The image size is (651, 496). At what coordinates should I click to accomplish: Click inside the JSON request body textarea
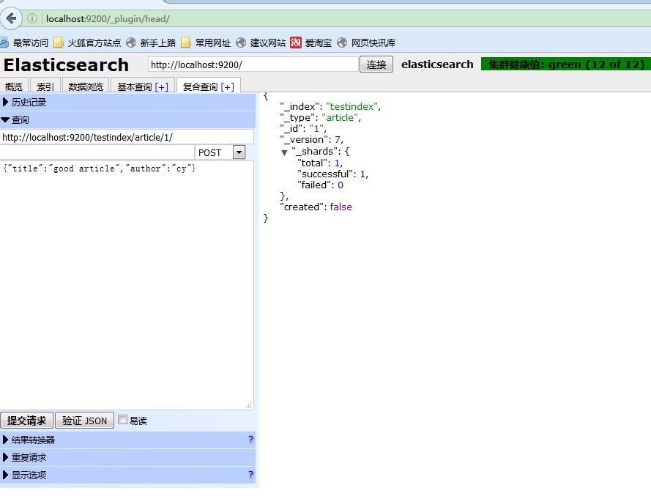(x=127, y=286)
